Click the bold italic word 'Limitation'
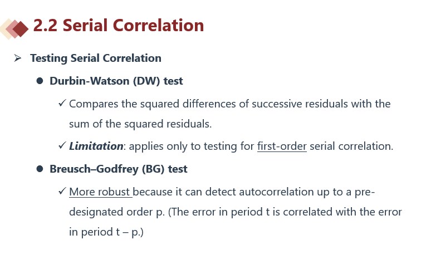 coord(96,146)
